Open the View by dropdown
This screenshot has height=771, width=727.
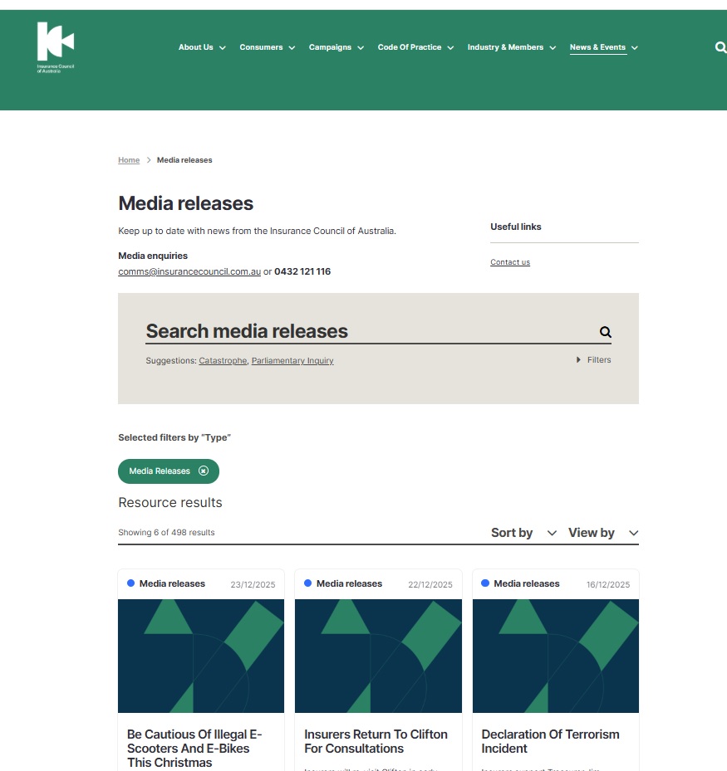click(x=602, y=533)
